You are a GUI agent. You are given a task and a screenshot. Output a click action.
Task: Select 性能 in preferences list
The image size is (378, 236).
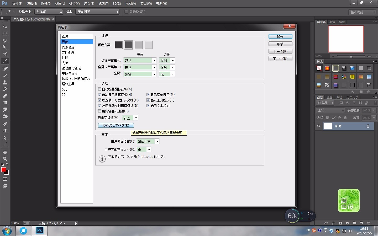(x=65, y=58)
